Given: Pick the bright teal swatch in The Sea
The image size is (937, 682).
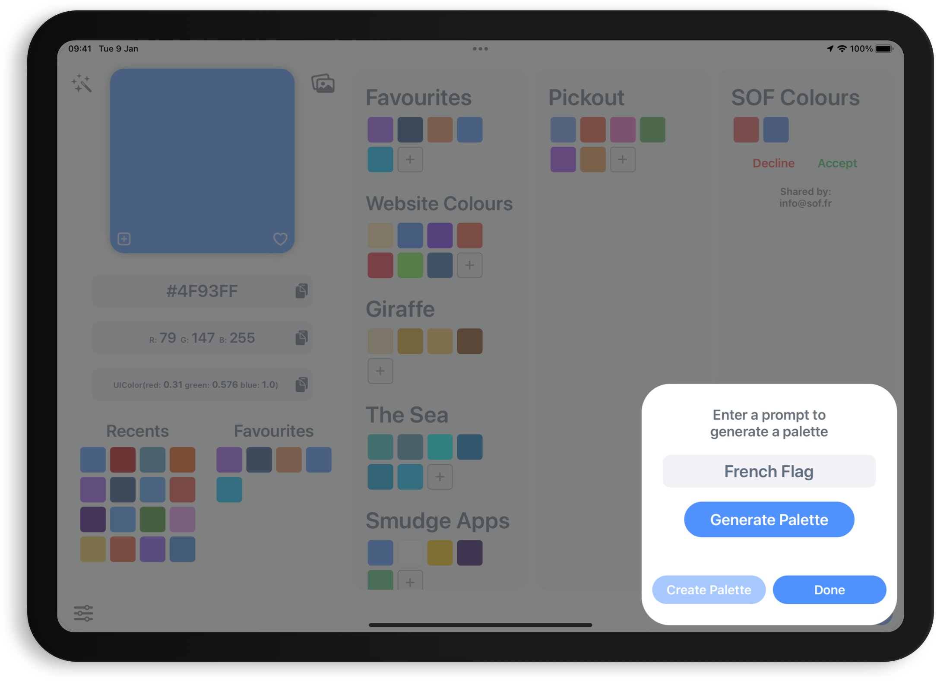Looking at the screenshot, I should (x=440, y=447).
